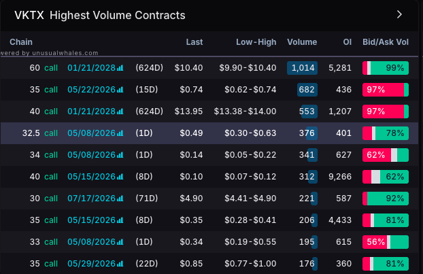Select the $0.49 last price
This screenshot has height=274, width=423.
click(191, 133)
